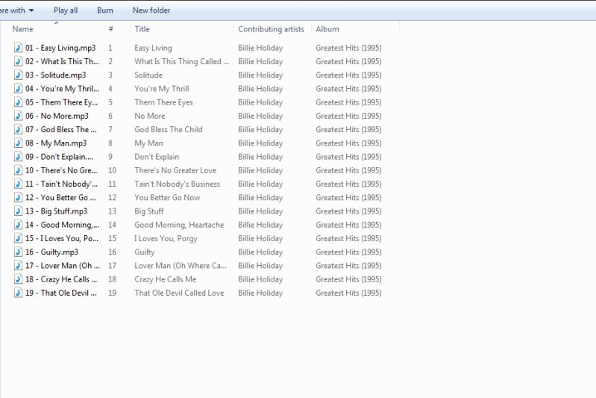Viewport: 596px width, 398px height.
Task: Select the file icon for 07 - God Bless The...
Action: point(18,129)
